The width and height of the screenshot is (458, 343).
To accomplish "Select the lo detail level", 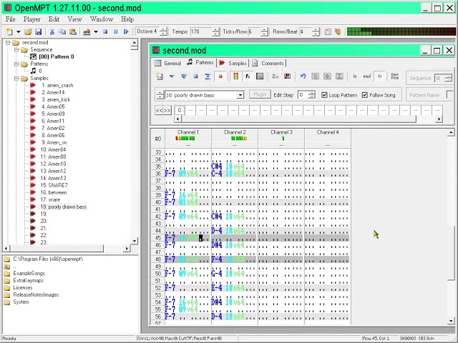I will (355, 76).
